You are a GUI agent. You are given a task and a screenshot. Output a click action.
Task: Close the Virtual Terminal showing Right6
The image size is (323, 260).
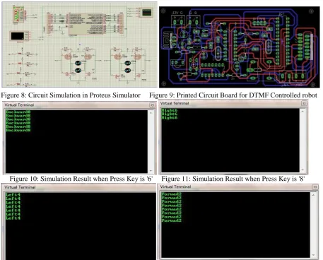click(304, 103)
